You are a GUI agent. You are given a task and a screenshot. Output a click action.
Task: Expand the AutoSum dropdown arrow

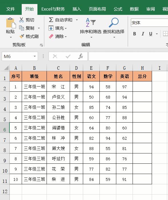[77, 20]
